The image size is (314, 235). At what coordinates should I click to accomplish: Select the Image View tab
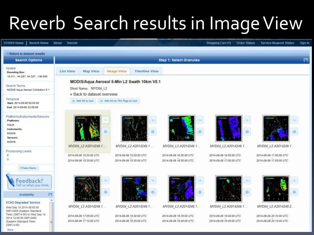tap(117, 71)
